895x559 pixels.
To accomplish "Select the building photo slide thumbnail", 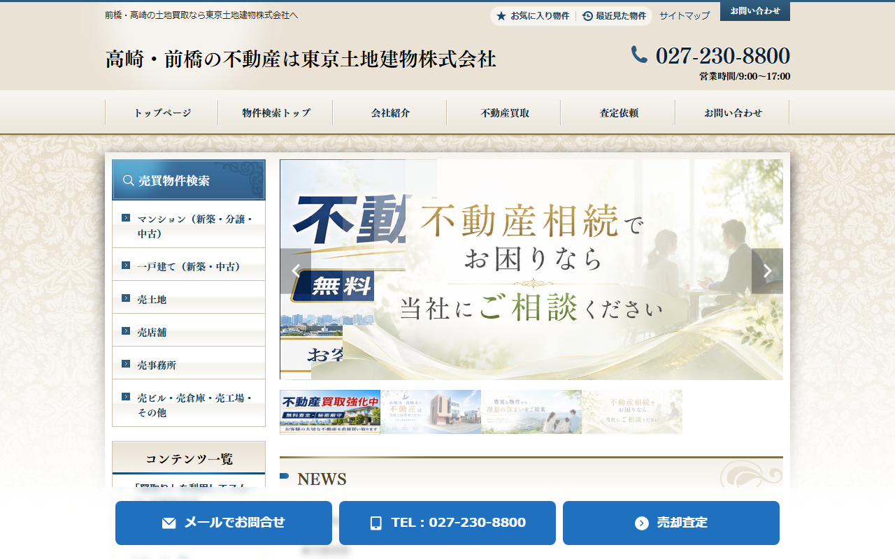I will (x=431, y=412).
